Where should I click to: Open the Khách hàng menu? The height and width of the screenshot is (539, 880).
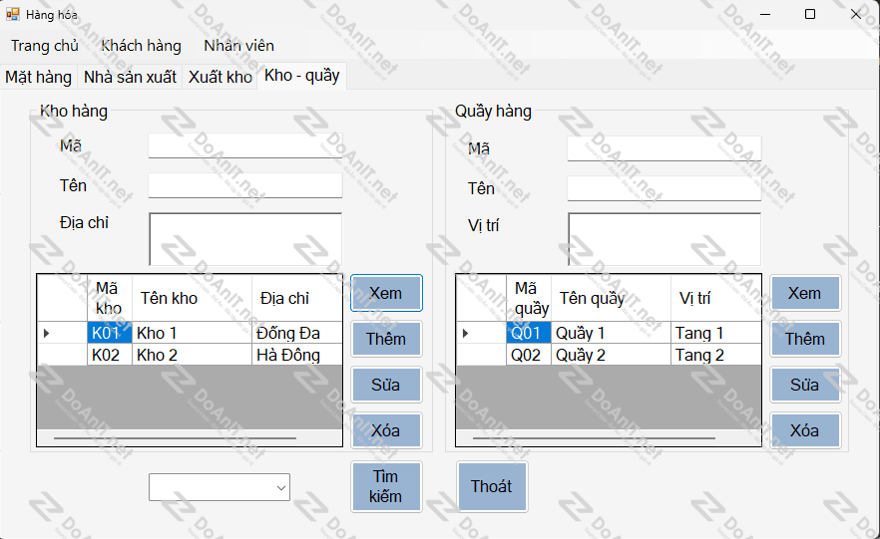(141, 46)
